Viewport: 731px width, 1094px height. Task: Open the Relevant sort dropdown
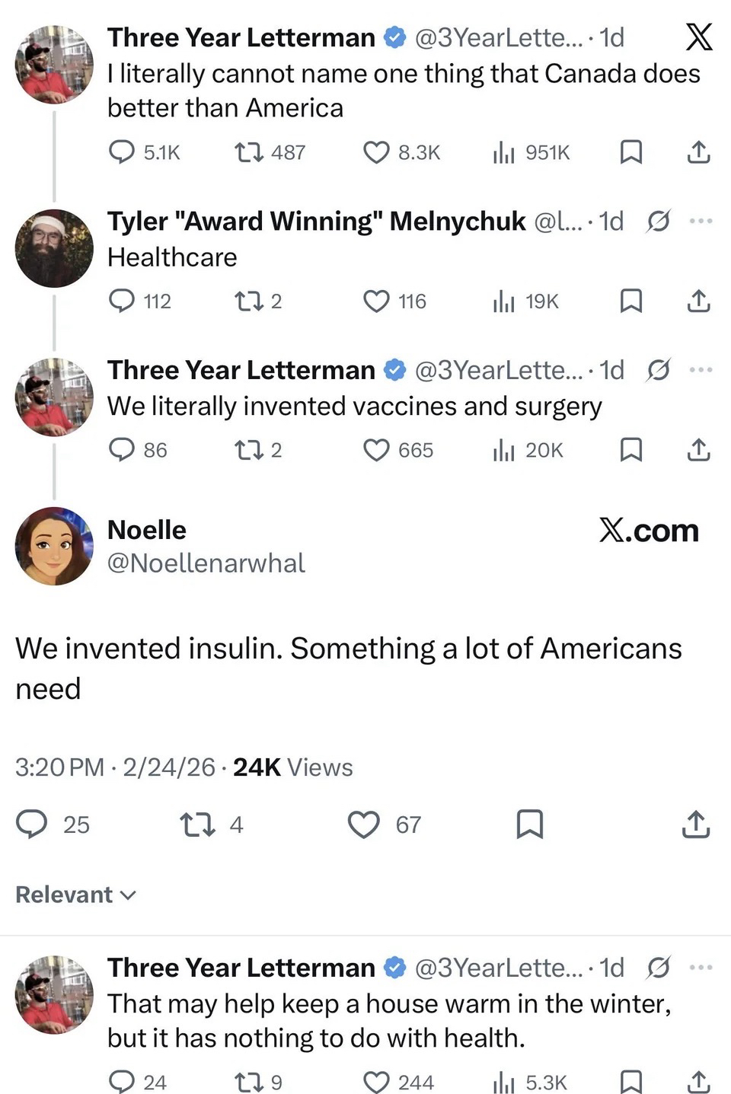point(75,895)
